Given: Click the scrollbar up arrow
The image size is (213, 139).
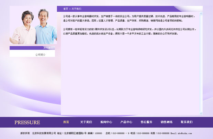Looking at the screenshot, I should [201, 13].
